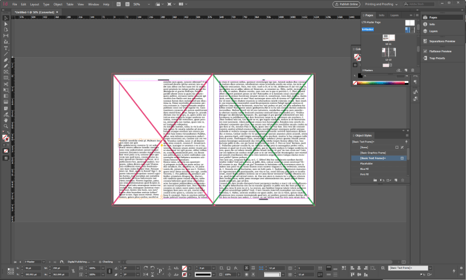Open Printing and Proofing workspace switcher
The width and height of the screenshot is (466, 280).
[x=381, y=4]
